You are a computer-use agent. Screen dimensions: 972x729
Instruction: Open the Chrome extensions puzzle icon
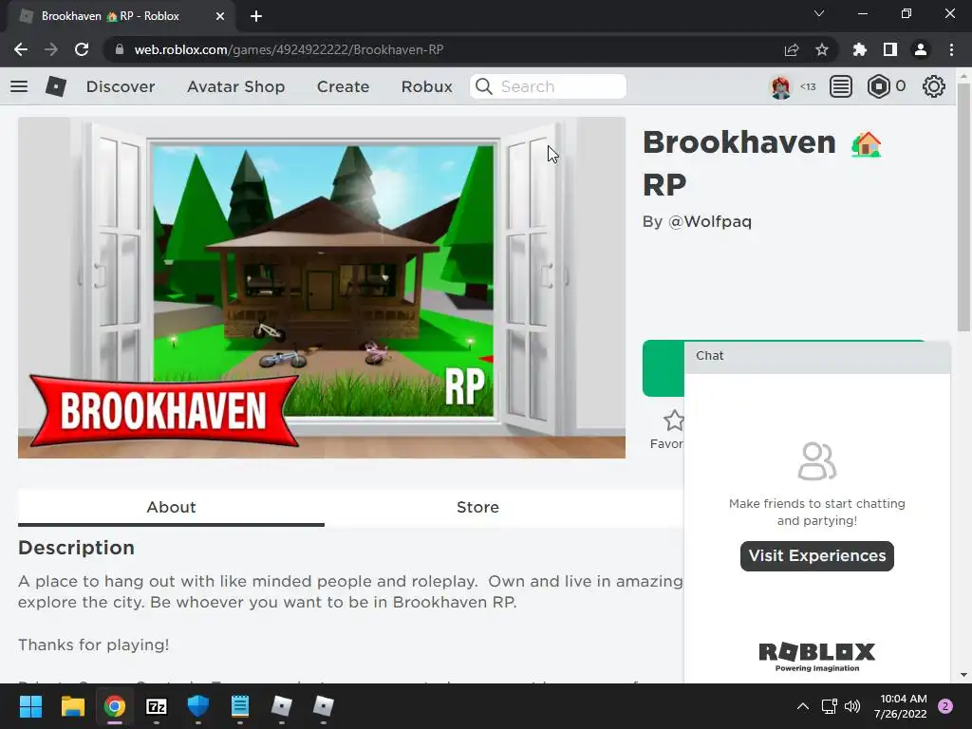coord(859,49)
